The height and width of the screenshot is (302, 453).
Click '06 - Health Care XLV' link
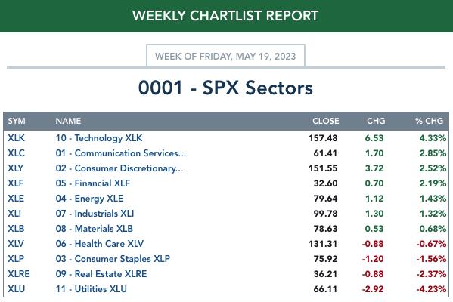(x=99, y=243)
